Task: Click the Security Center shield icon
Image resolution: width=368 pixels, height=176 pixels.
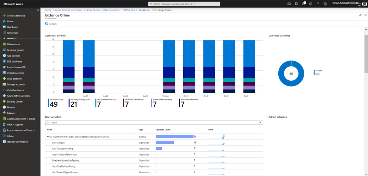Action: (4, 101)
